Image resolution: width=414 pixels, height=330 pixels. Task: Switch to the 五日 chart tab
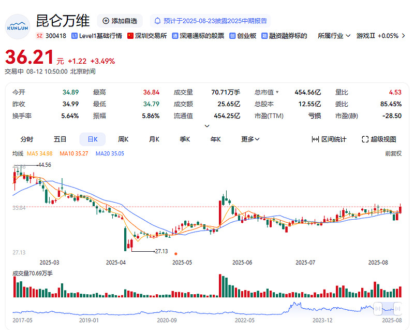pos(60,139)
